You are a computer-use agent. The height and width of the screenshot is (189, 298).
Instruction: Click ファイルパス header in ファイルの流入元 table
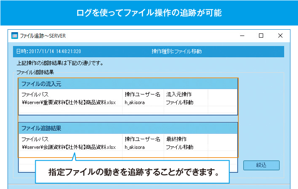click(35, 94)
